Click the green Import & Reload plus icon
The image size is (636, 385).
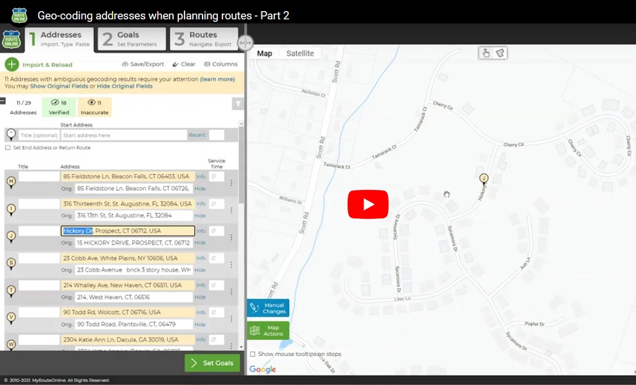tap(12, 64)
